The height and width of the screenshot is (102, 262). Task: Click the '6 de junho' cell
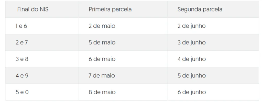213,92
